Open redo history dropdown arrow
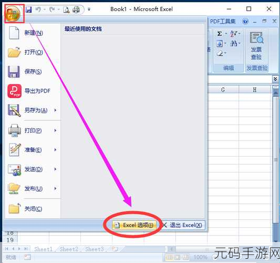This screenshot has height=263, width=280. [x=58, y=9]
